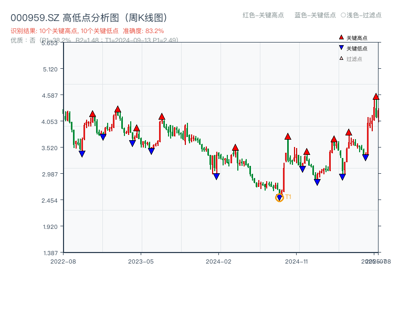Click the 2024-11 date label on the x-axis
Image resolution: width=420 pixels, height=315 pixels.
pyautogui.click(x=296, y=261)
